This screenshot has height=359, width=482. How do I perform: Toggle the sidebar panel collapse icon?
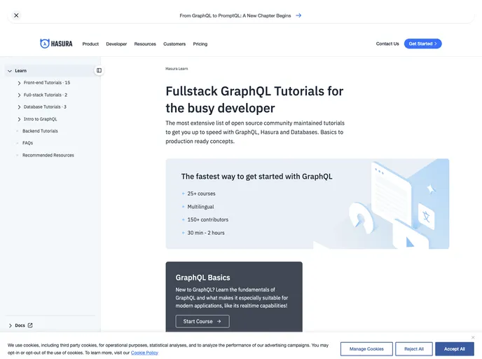pos(99,70)
